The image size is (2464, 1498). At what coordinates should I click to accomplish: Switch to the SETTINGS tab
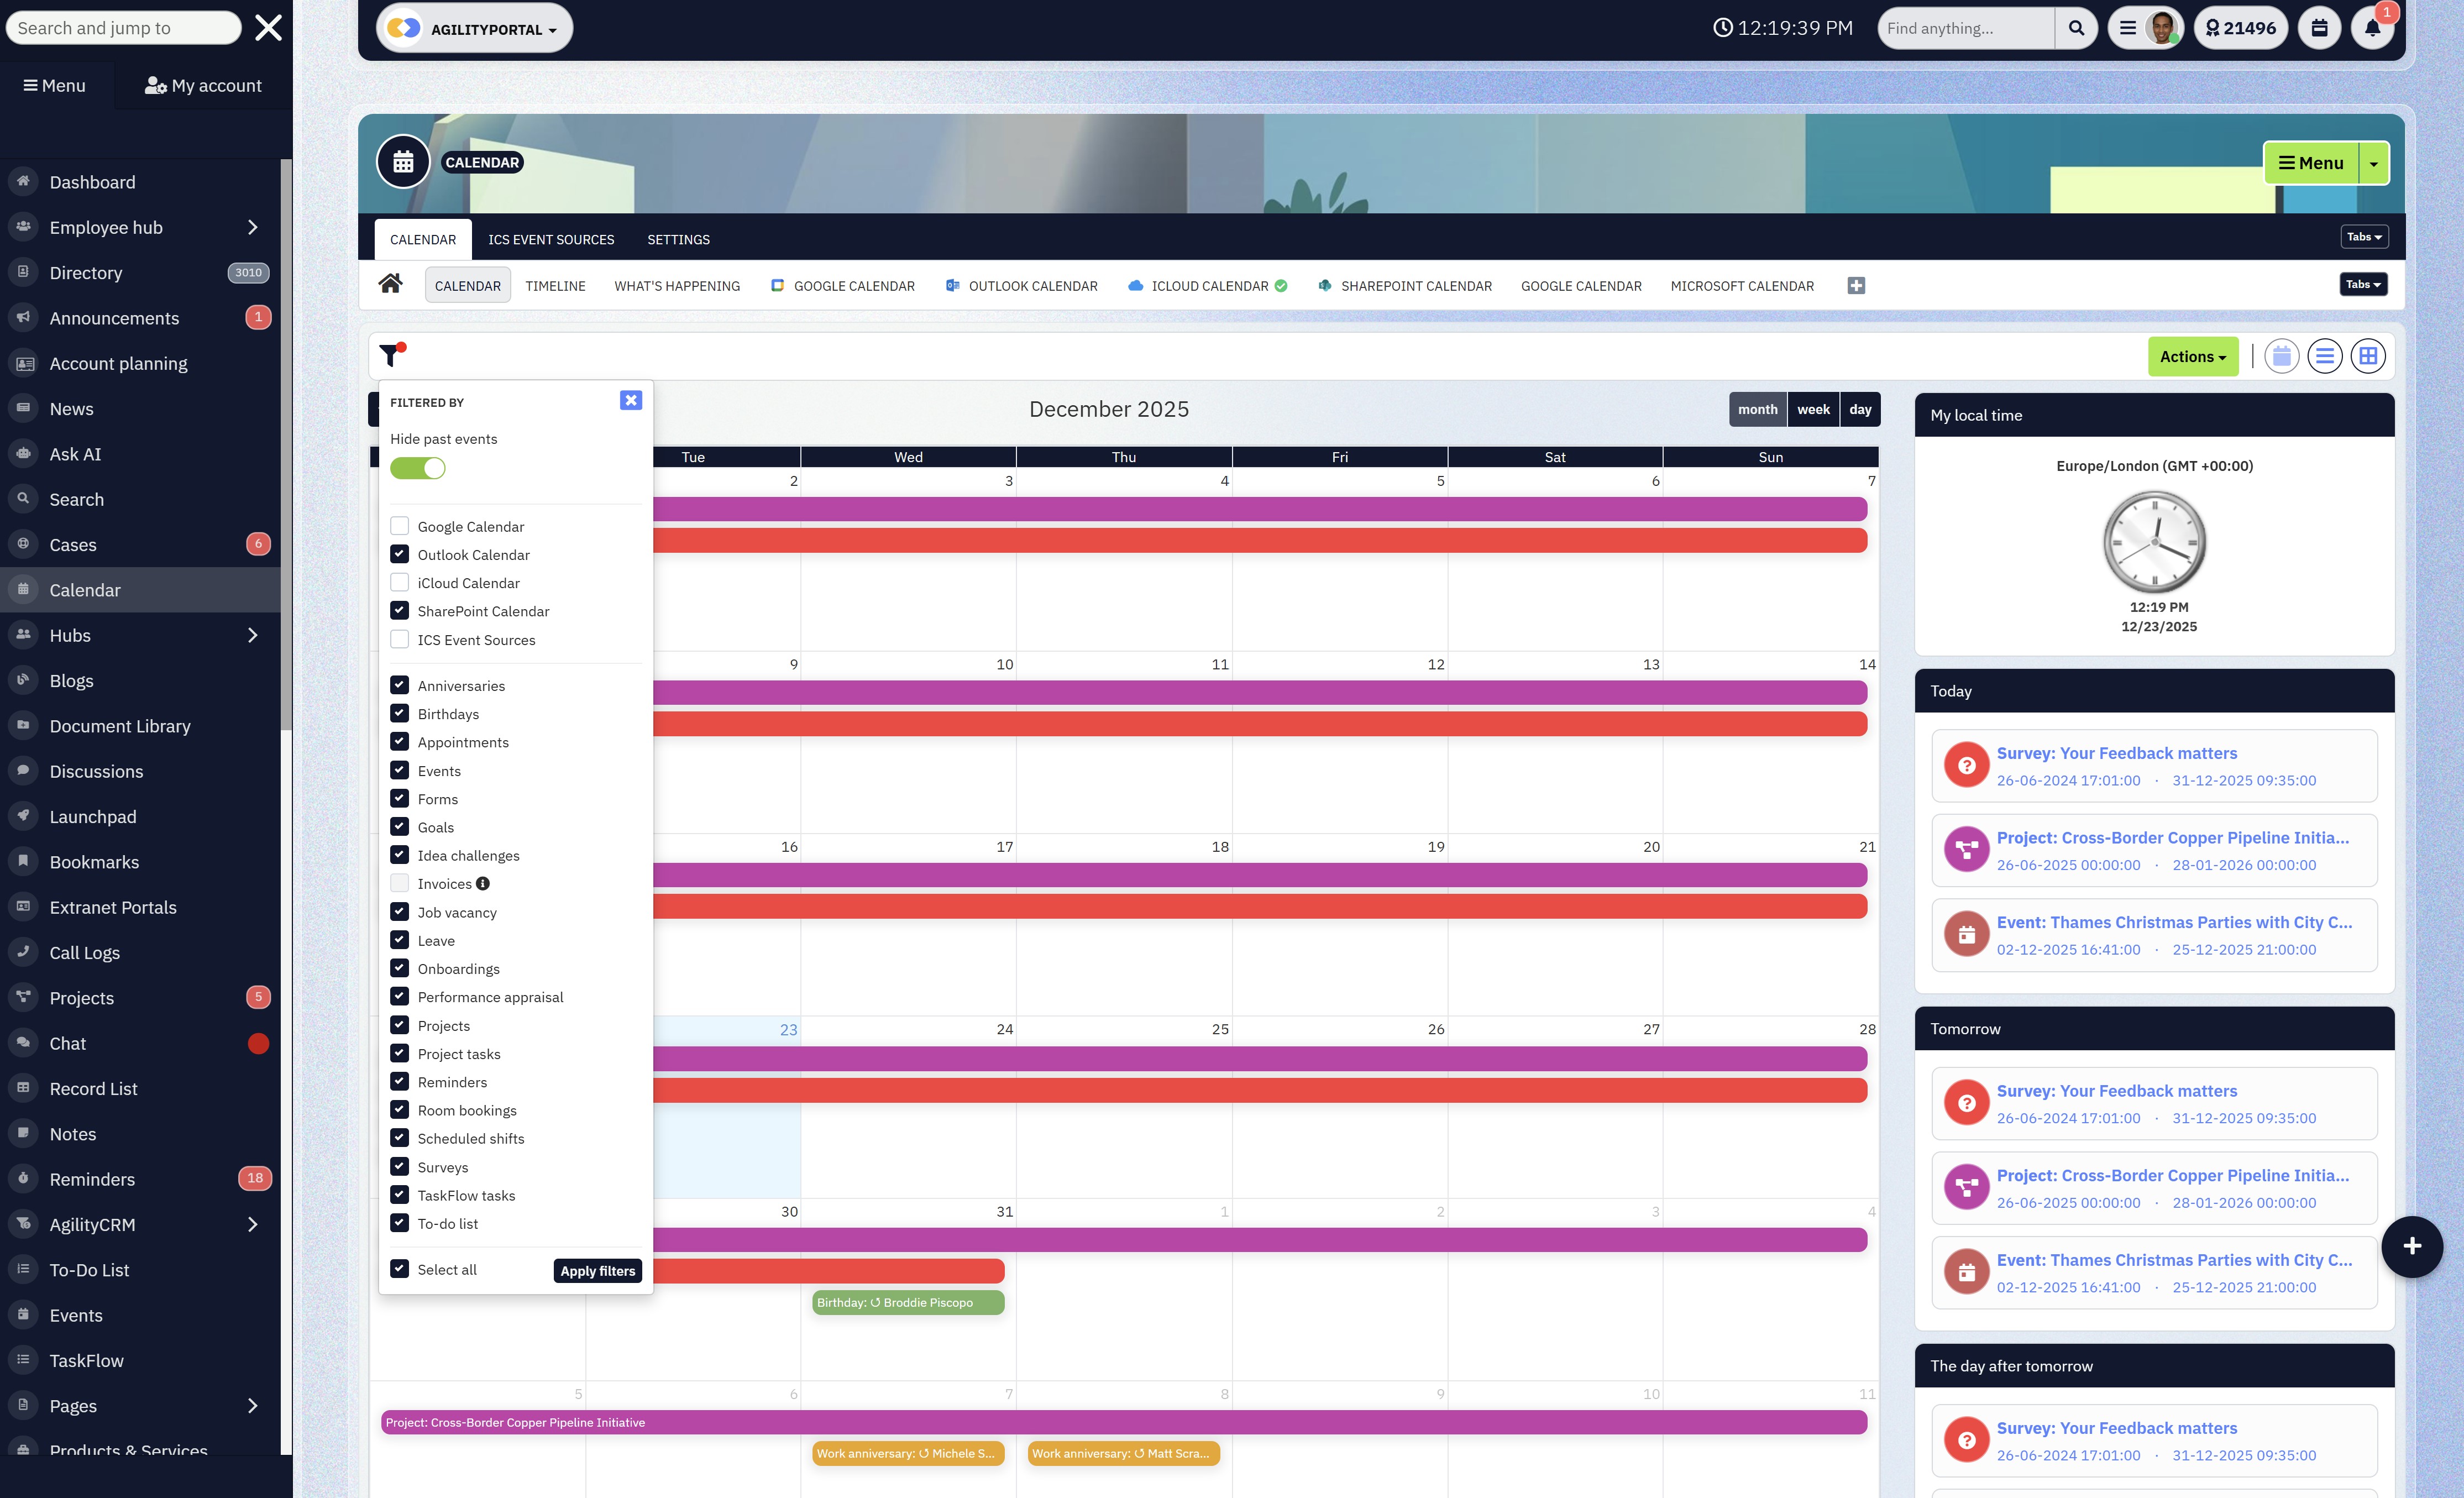tap(678, 239)
